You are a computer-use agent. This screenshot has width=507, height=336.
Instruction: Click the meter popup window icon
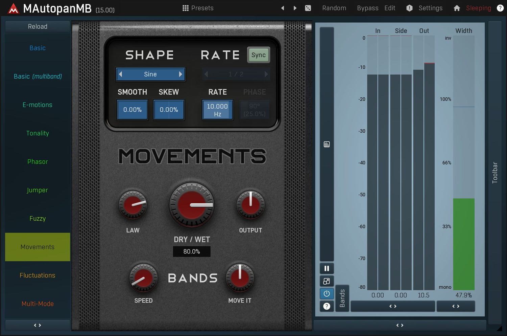[x=327, y=281]
